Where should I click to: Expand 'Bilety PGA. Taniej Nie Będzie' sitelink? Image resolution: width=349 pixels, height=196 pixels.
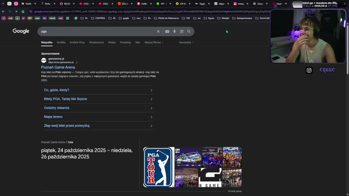pos(98,99)
